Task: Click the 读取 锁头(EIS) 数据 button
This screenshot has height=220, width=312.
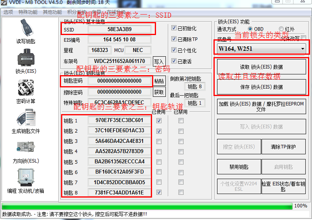Action: coord(261,67)
